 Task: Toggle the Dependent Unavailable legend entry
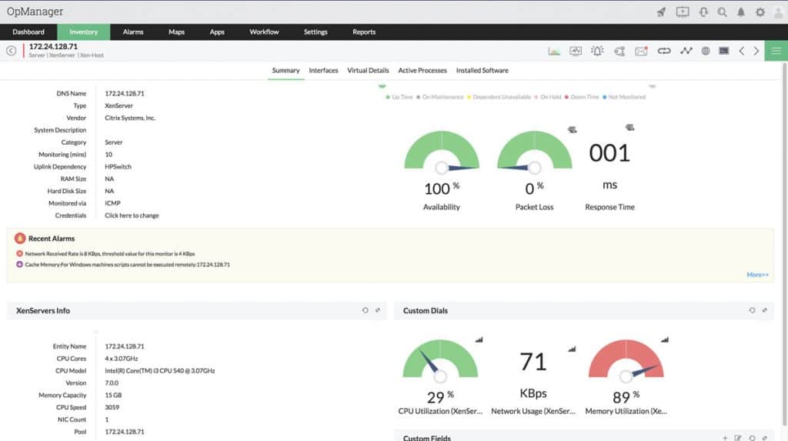tap(499, 97)
